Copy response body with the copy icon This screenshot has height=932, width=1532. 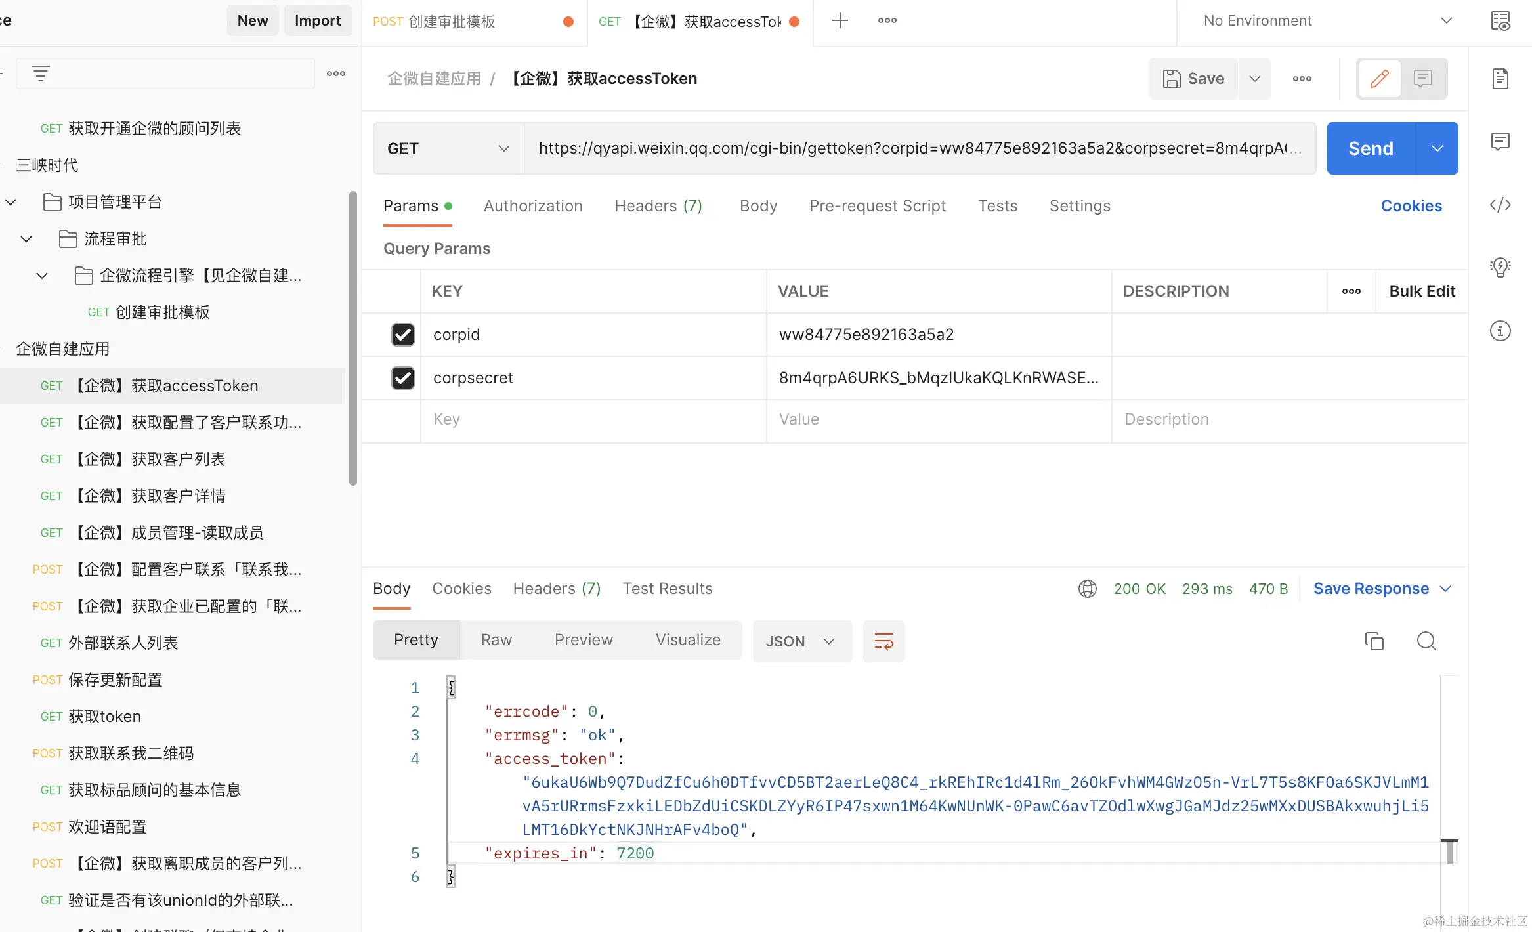pyautogui.click(x=1374, y=641)
